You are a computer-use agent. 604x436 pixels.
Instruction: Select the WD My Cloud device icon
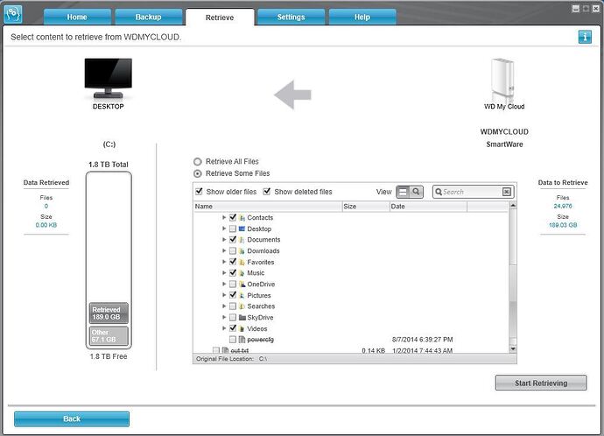coord(503,80)
